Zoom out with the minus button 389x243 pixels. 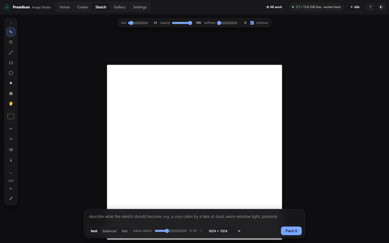(x=11, y=173)
